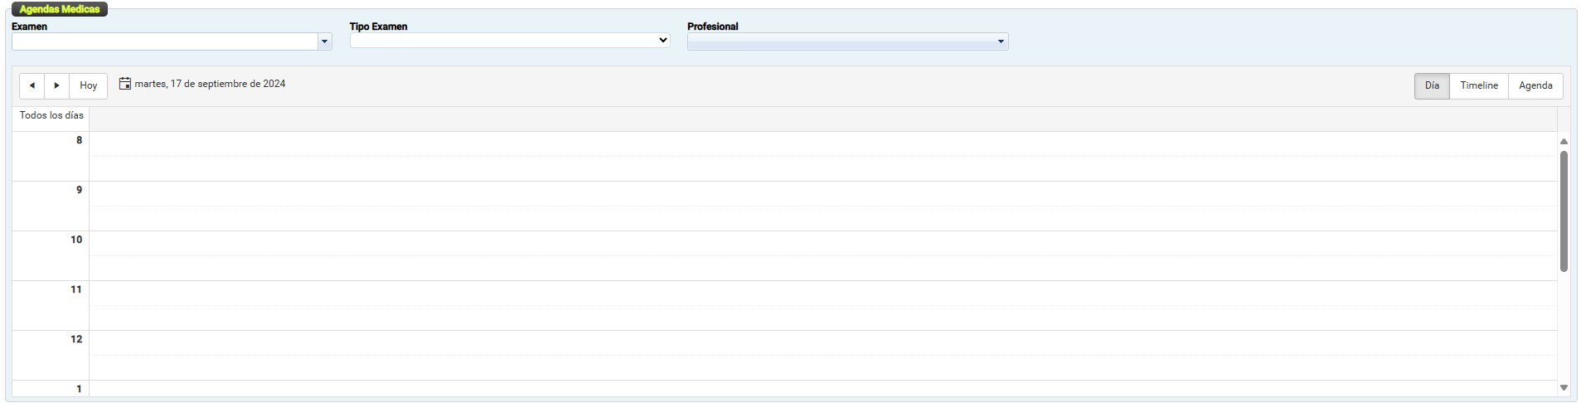This screenshot has width=1581, height=403.
Task: Switch to Timeline view
Action: (x=1479, y=85)
